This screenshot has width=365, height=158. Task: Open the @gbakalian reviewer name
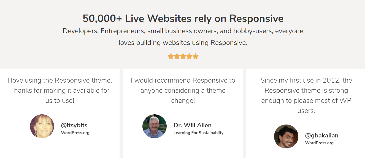click(x=322, y=135)
